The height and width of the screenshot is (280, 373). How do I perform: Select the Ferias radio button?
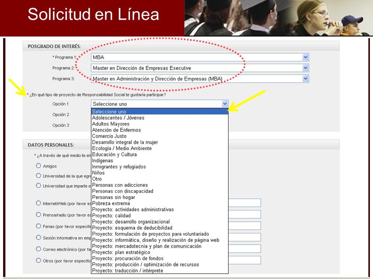coord(38,226)
